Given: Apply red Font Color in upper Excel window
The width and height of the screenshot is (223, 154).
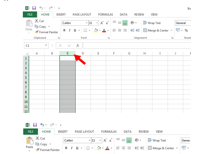Looking at the screenshot, I should tap(104, 30).
